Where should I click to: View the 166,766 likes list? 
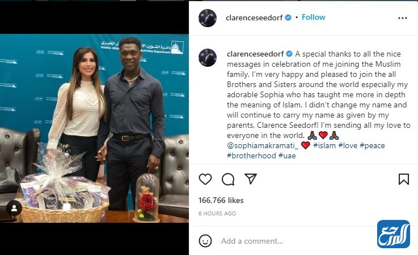click(221, 200)
